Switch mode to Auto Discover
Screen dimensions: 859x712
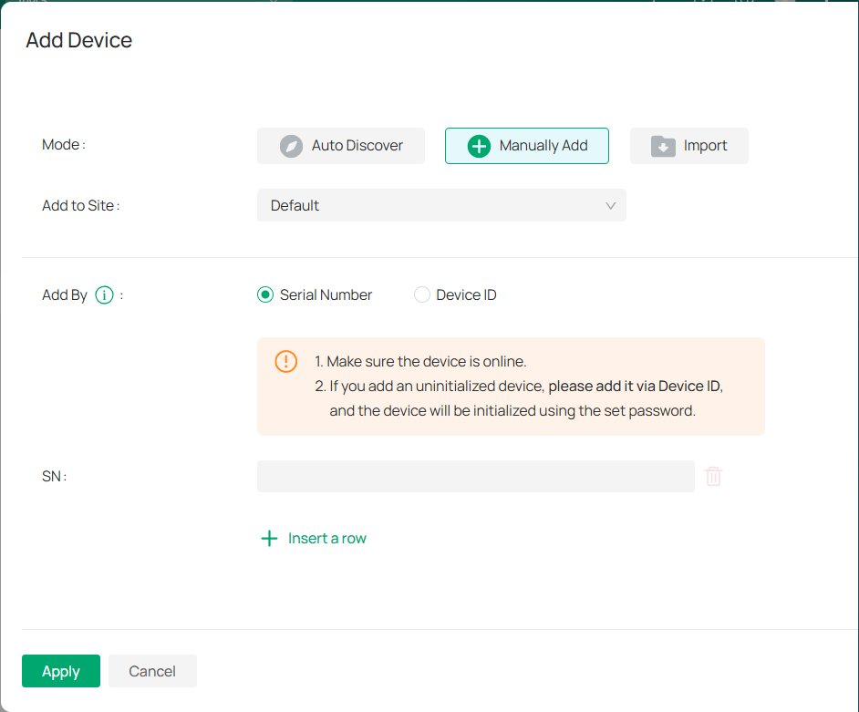click(341, 145)
